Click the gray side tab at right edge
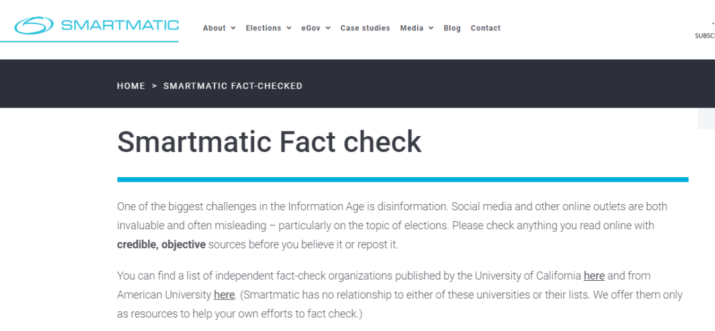Screen dimensions: 715x331 click(706, 118)
